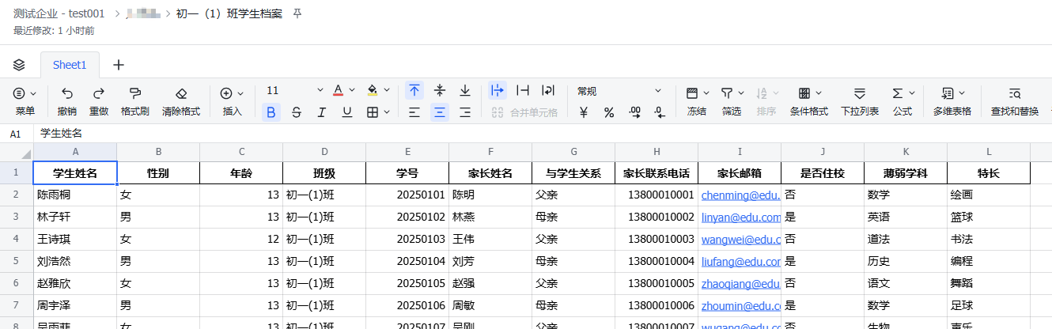Image resolution: width=1052 pixels, height=329 pixels.
Task: Open the 菜单 (menu) button
Action: point(25,101)
